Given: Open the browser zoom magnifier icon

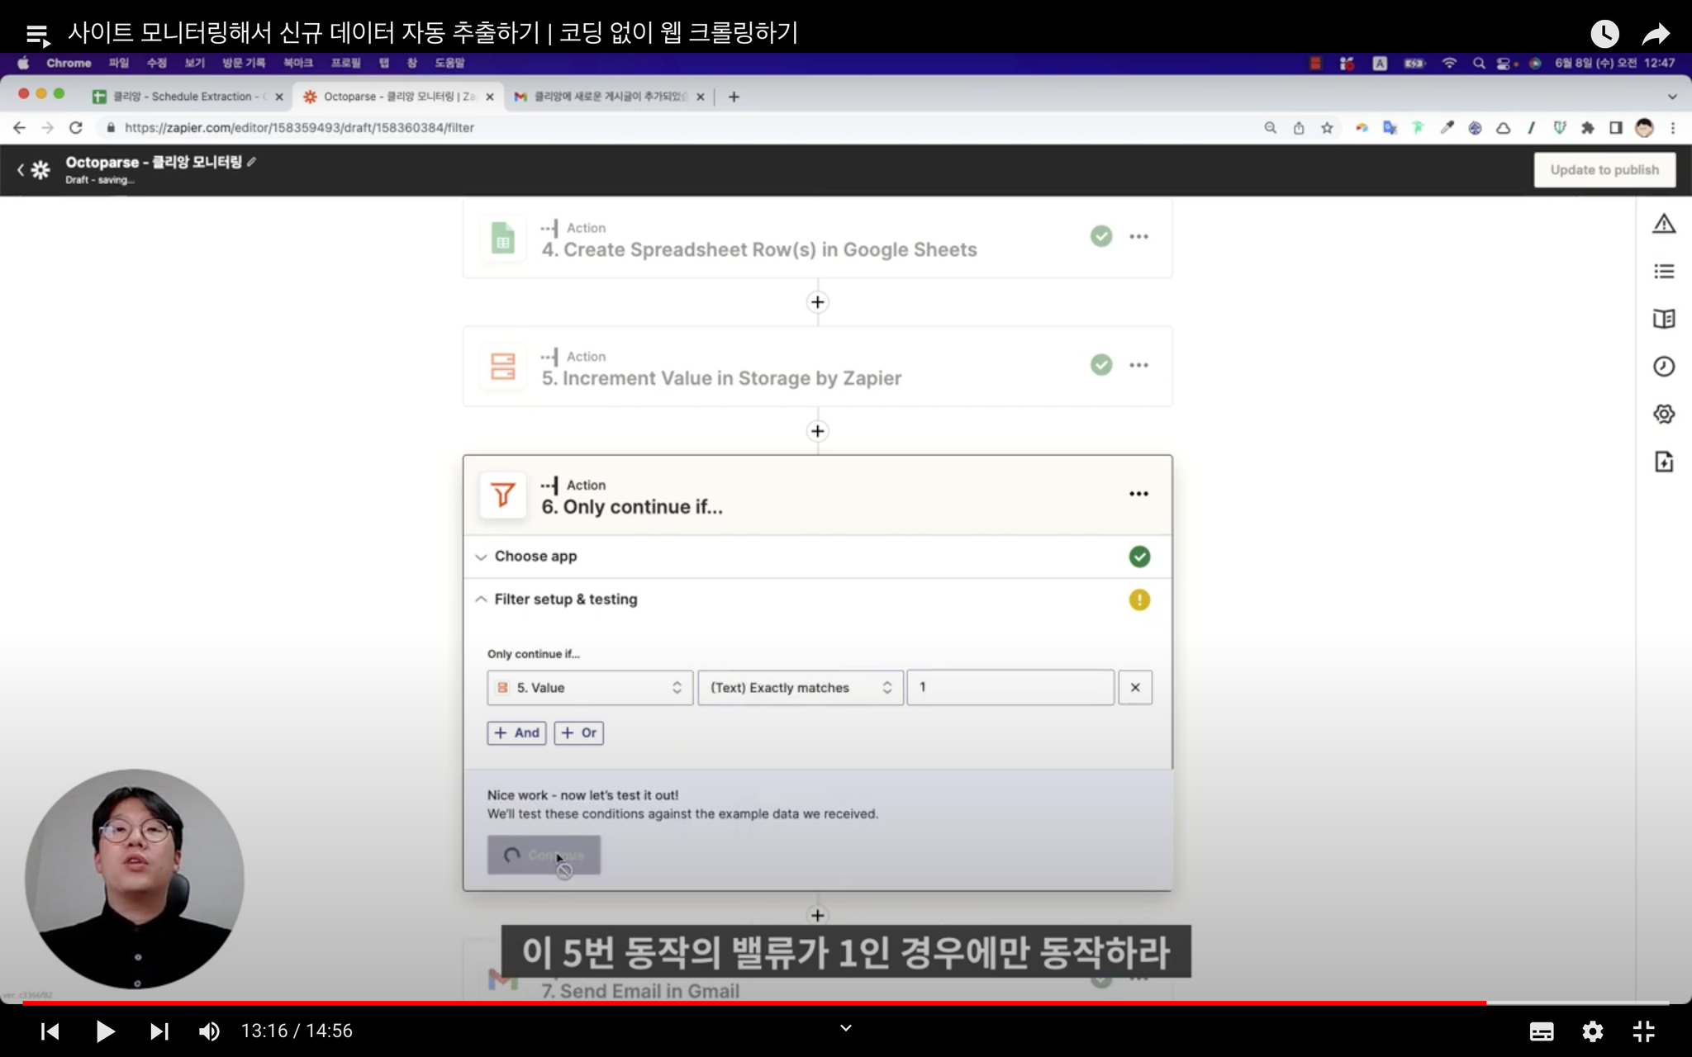Looking at the screenshot, I should click(x=1271, y=127).
